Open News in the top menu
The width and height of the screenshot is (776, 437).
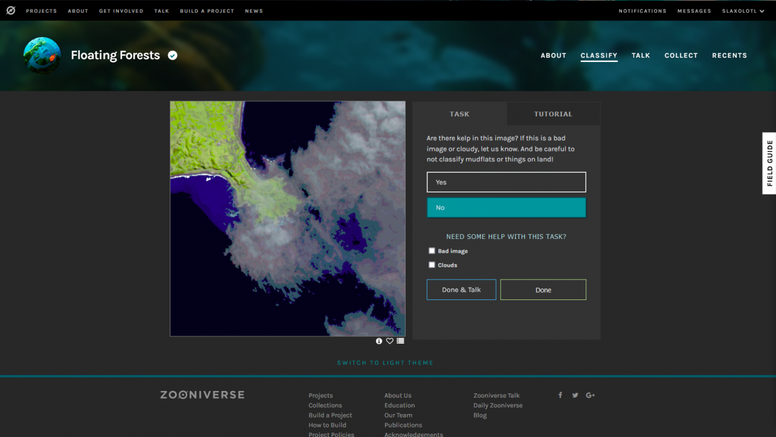click(x=254, y=11)
